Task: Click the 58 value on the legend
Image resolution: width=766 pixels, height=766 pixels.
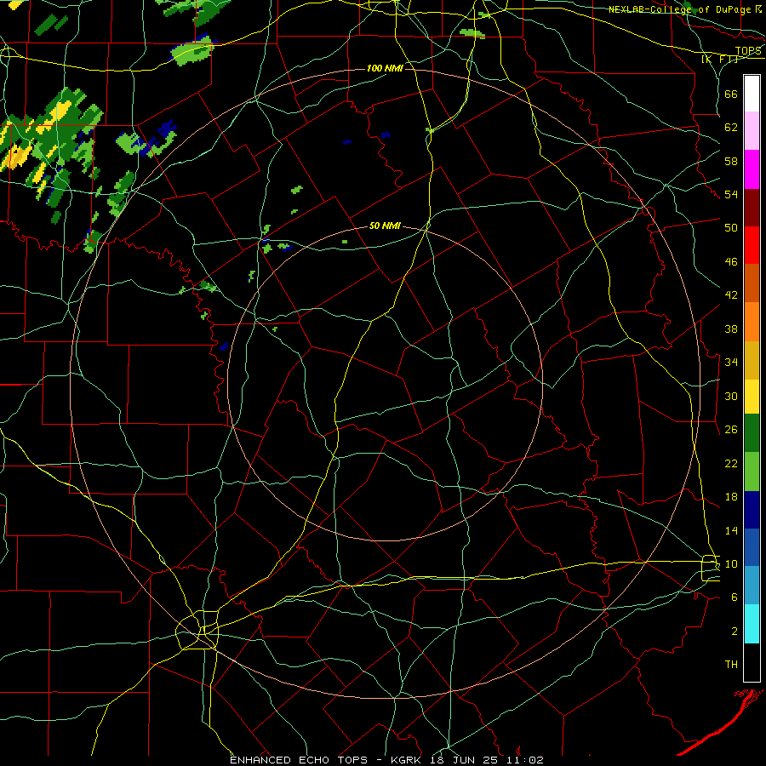Action: (x=731, y=161)
